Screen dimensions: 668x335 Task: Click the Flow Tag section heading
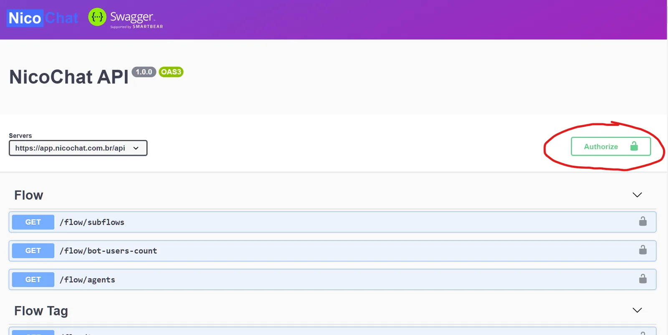[41, 311]
